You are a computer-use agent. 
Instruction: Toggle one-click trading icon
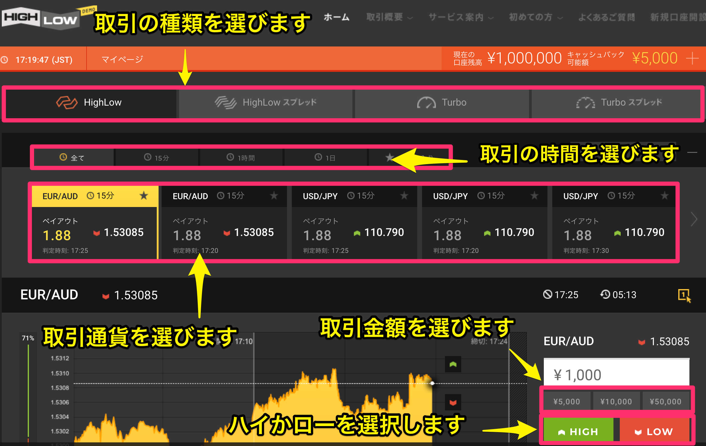tap(684, 295)
